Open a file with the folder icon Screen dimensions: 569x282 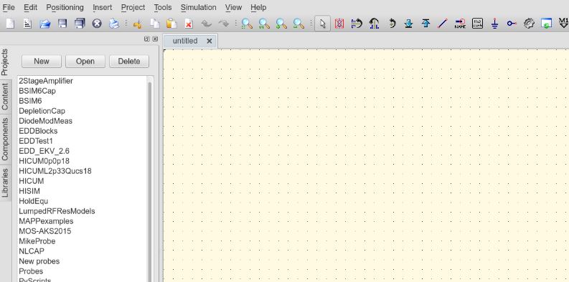[45, 24]
